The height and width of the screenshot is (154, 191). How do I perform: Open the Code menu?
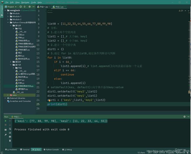click(33, 2)
